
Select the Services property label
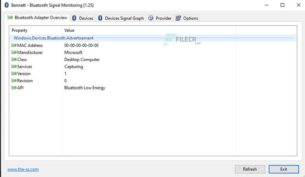click(24, 67)
